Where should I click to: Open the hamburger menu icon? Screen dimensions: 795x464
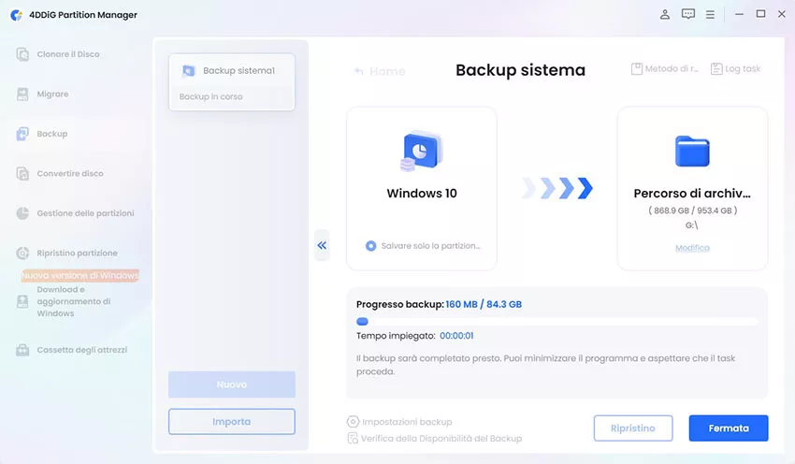click(710, 15)
